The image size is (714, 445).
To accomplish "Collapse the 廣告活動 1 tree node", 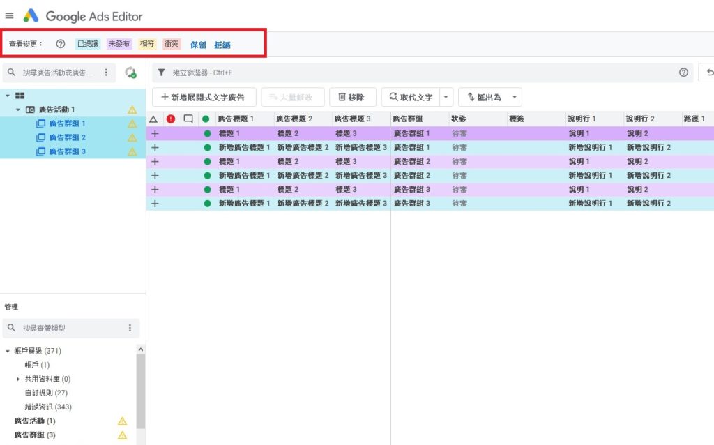I will (x=18, y=110).
